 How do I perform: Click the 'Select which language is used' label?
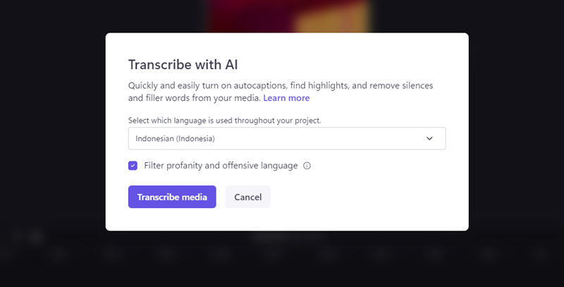[x=224, y=121]
